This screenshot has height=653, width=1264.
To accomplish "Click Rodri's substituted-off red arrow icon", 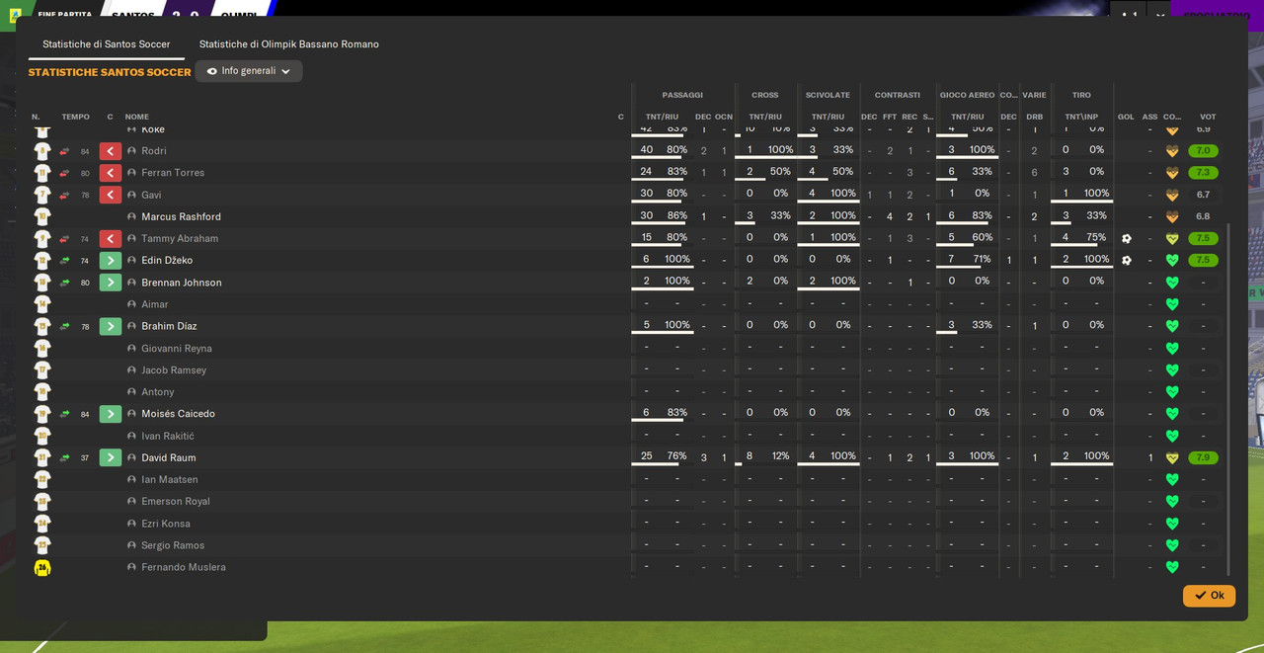I will coord(110,151).
